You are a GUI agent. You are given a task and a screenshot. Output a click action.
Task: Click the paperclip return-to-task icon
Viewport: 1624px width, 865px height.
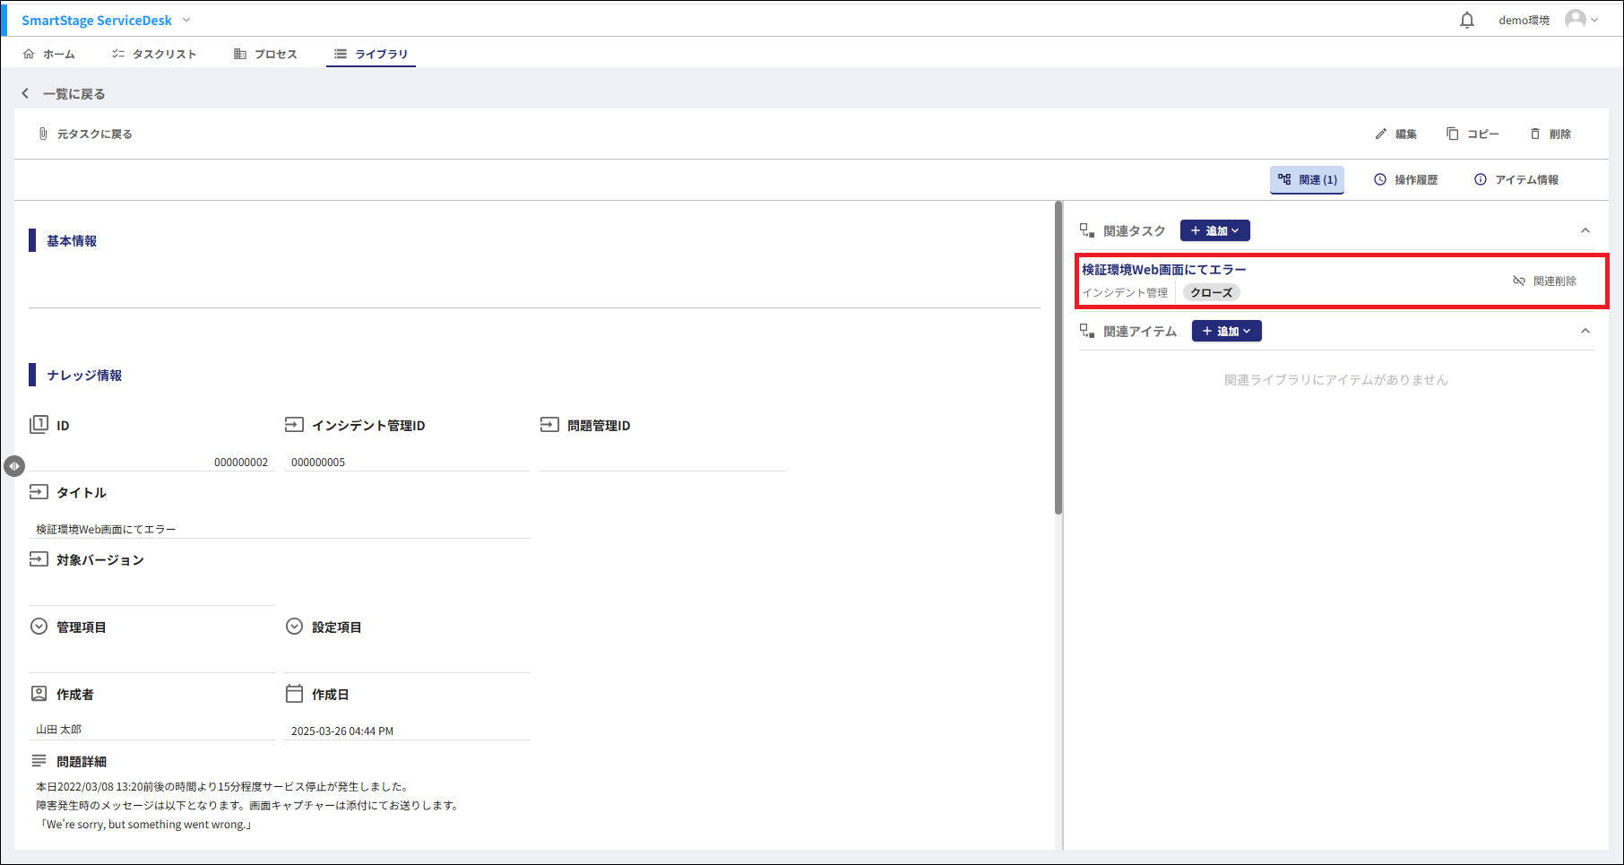point(42,134)
